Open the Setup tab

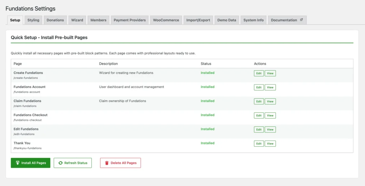[x=15, y=20]
